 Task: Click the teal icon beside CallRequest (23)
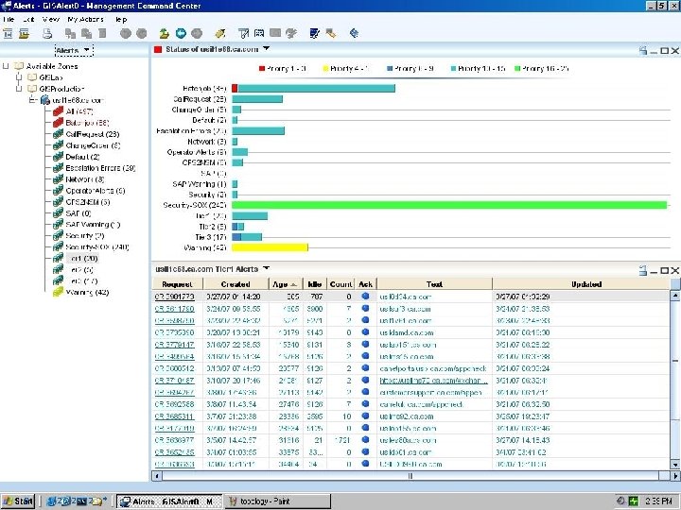tap(59, 134)
